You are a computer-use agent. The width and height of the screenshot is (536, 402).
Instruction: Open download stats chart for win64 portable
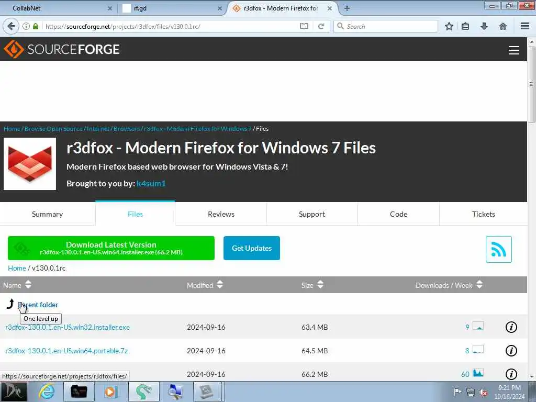point(478,349)
